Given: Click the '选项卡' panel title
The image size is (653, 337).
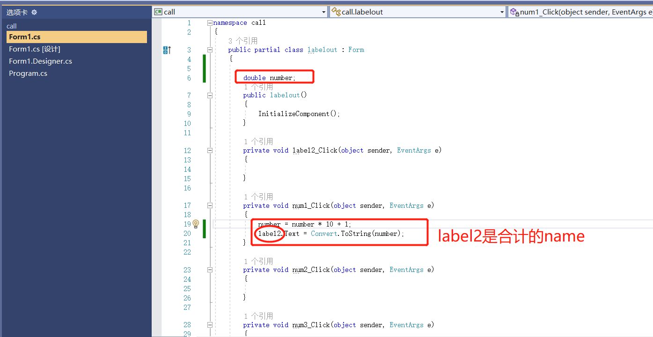Looking at the screenshot, I should [17, 12].
